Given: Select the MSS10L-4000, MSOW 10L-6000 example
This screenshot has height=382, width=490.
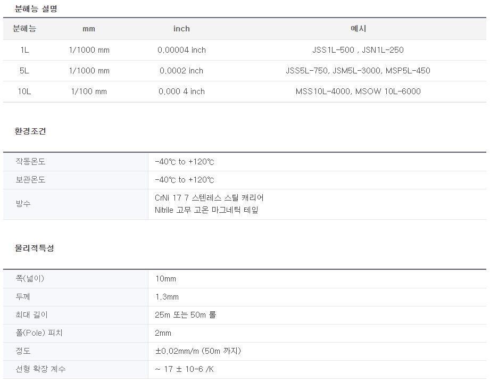Looking at the screenshot, I should 358,92.
